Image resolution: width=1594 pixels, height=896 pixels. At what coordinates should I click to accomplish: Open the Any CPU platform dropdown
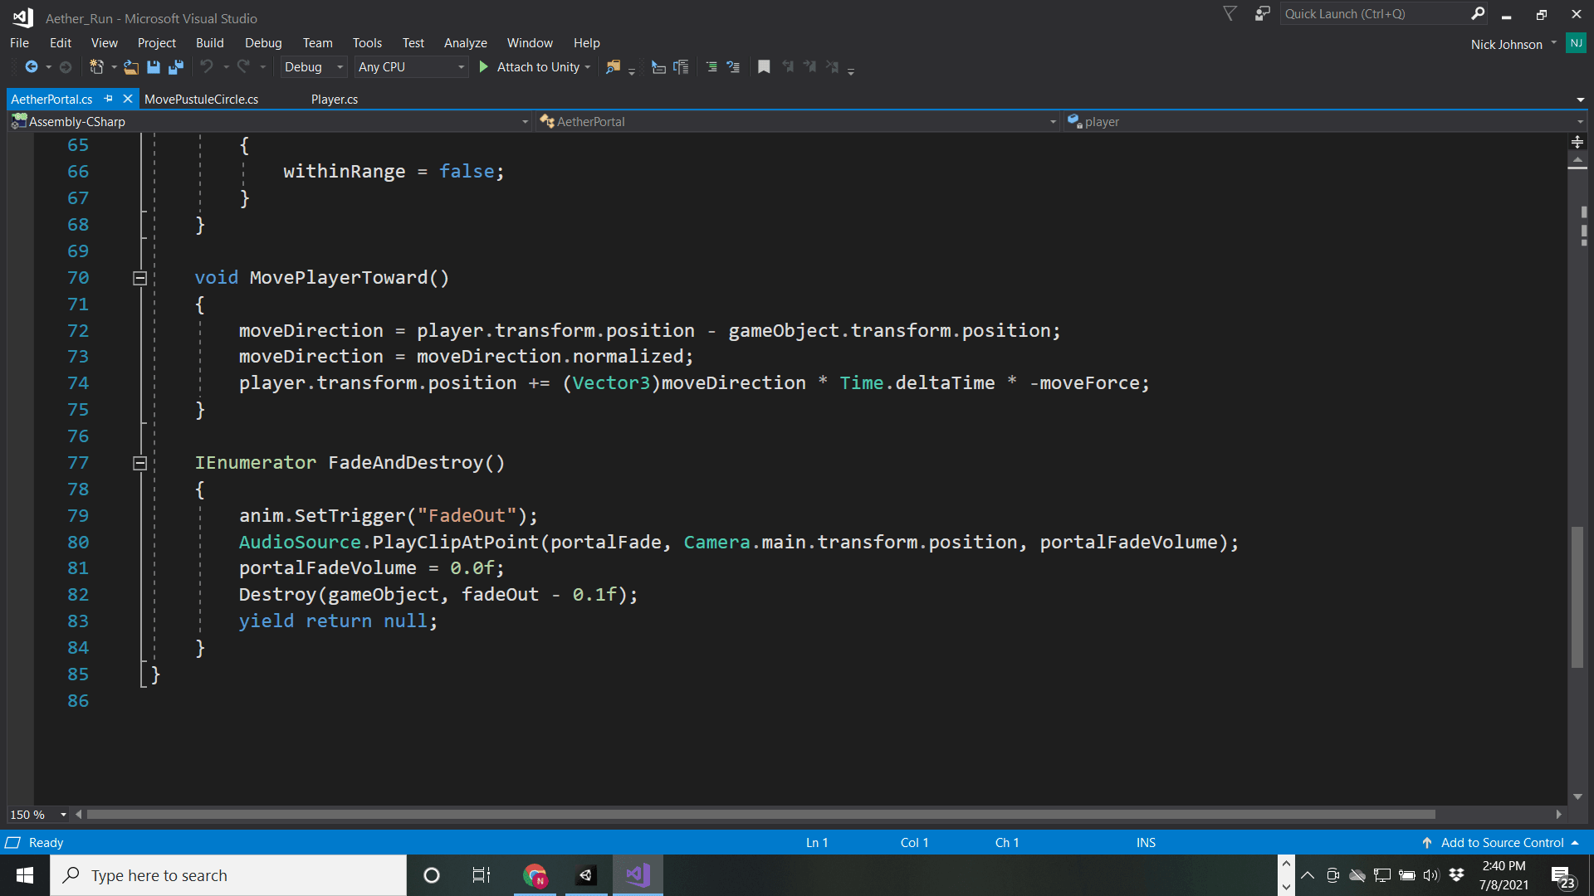pos(411,67)
